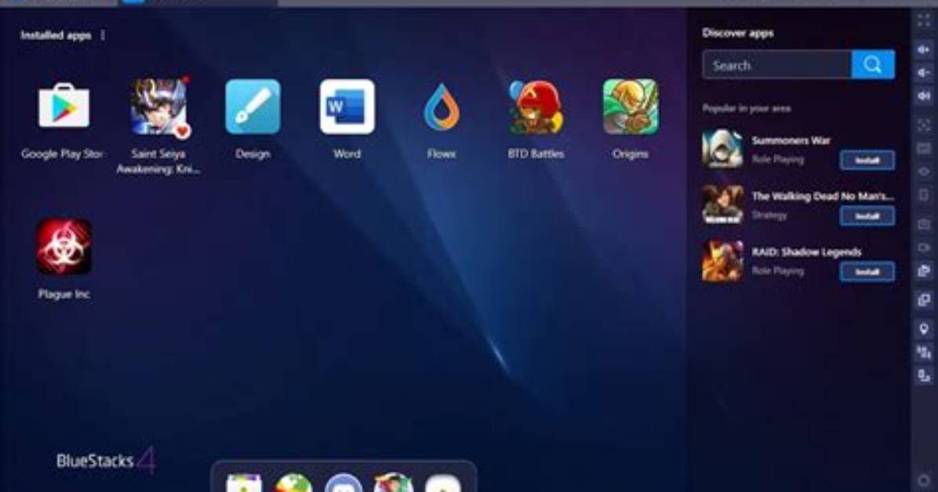The image size is (938, 492).
Task: Open Installed apps three-dot menu
Action: point(103,35)
